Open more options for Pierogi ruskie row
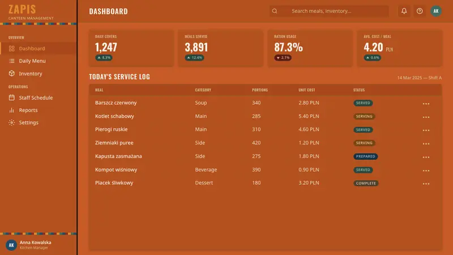 point(426,130)
